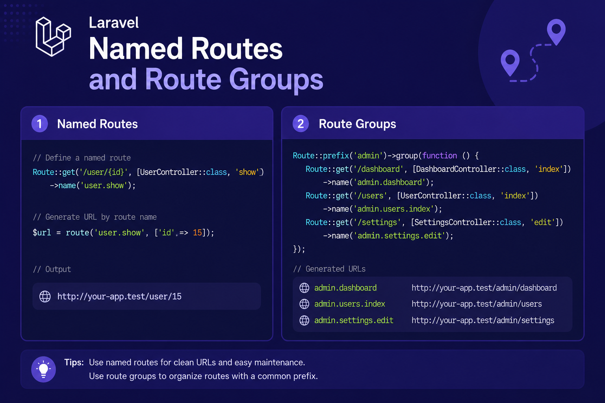Click the lightbulb Tips icon

coord(43,369)
